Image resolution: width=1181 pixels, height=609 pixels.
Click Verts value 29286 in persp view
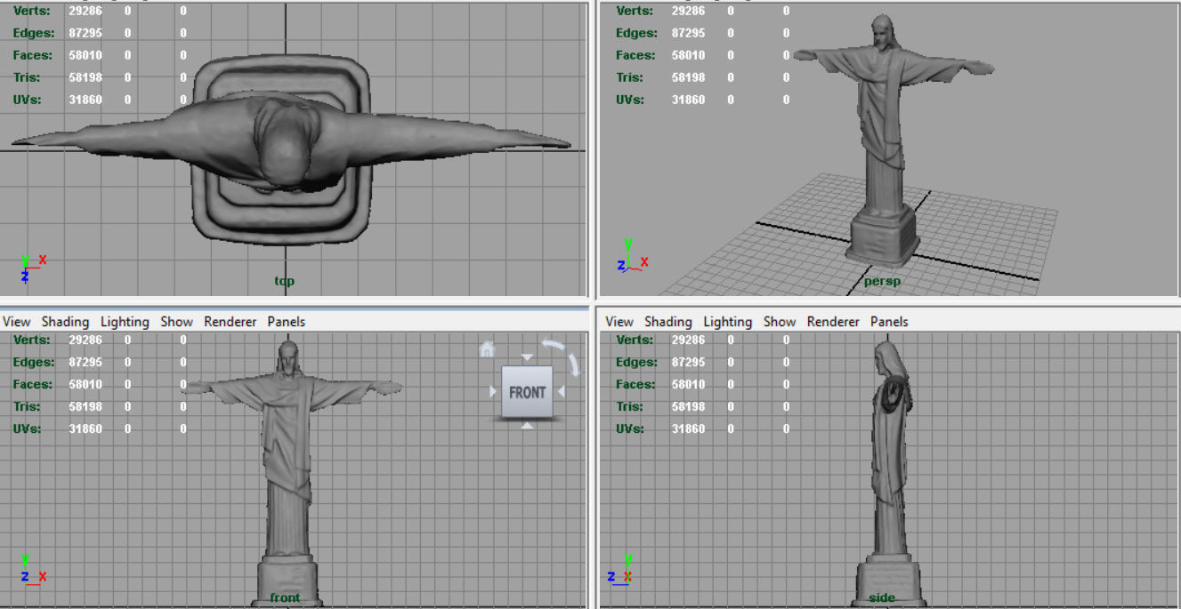click(x=688, y=11)
